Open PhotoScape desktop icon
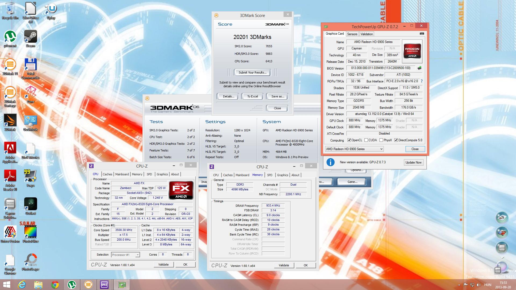 pos(30,262)
